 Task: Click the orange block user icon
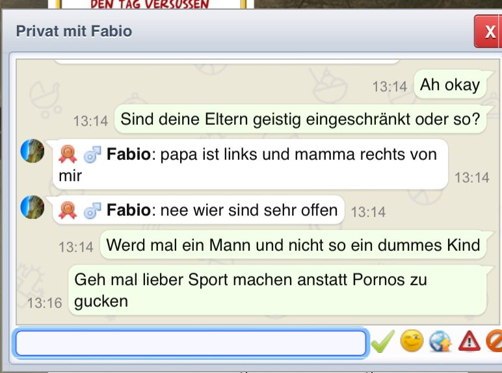point(494,342)
